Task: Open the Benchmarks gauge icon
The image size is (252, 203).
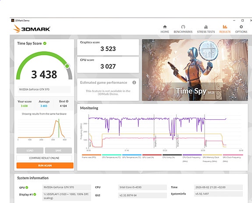Action: pos(183,27)
